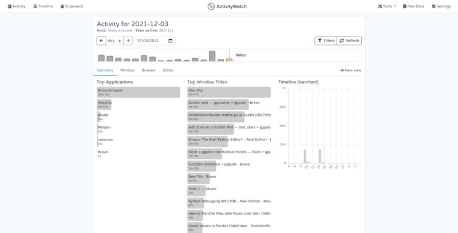Viewport: 458px width, 233px height.
Task: Open the day period selector
Action: click(114, 41)
